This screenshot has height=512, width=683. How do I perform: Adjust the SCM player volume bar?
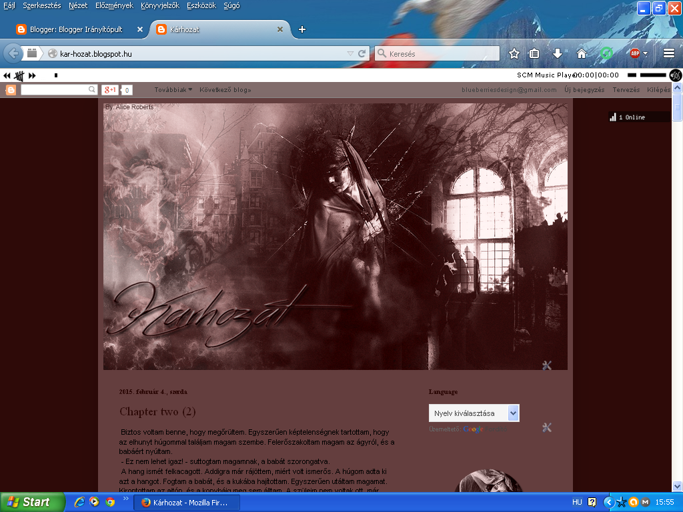tap(653, 75)
